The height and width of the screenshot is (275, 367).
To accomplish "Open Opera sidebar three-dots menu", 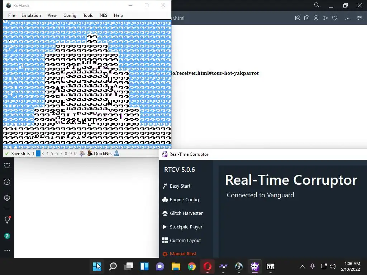I will coord(7,250).
